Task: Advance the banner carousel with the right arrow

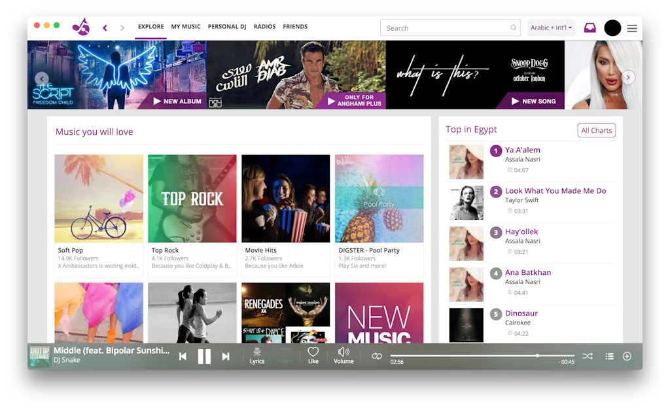Action: [628, 77]
